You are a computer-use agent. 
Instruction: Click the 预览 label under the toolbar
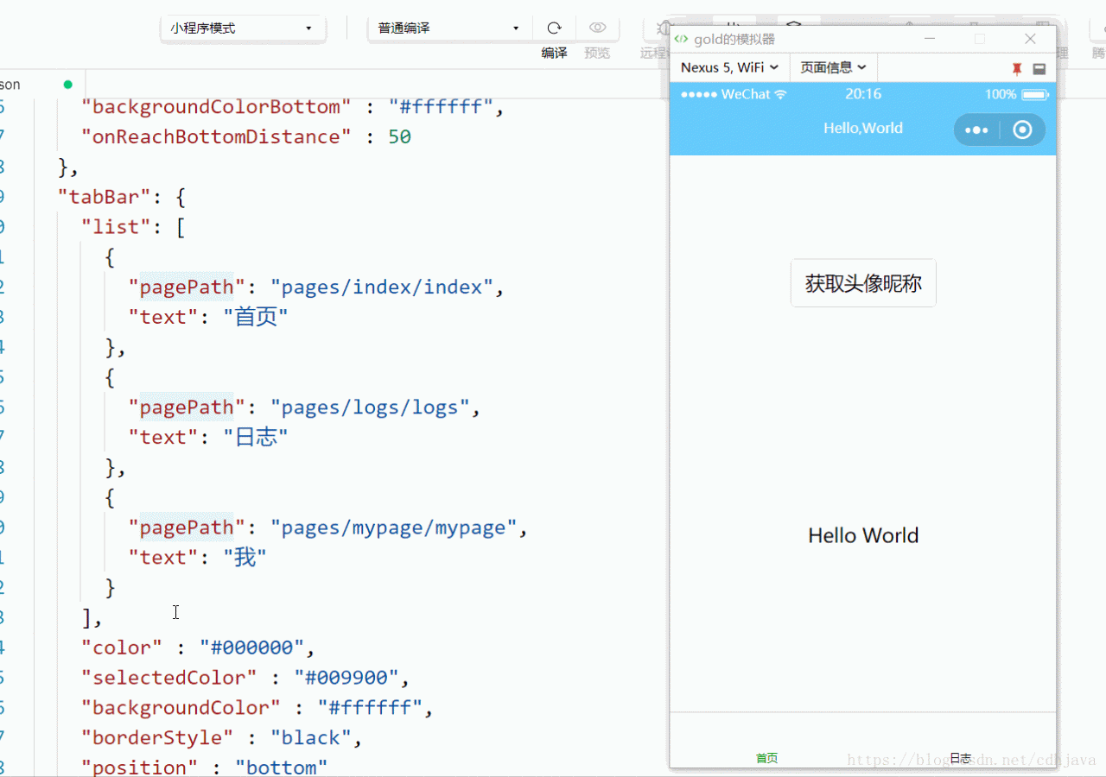point(597,53)
